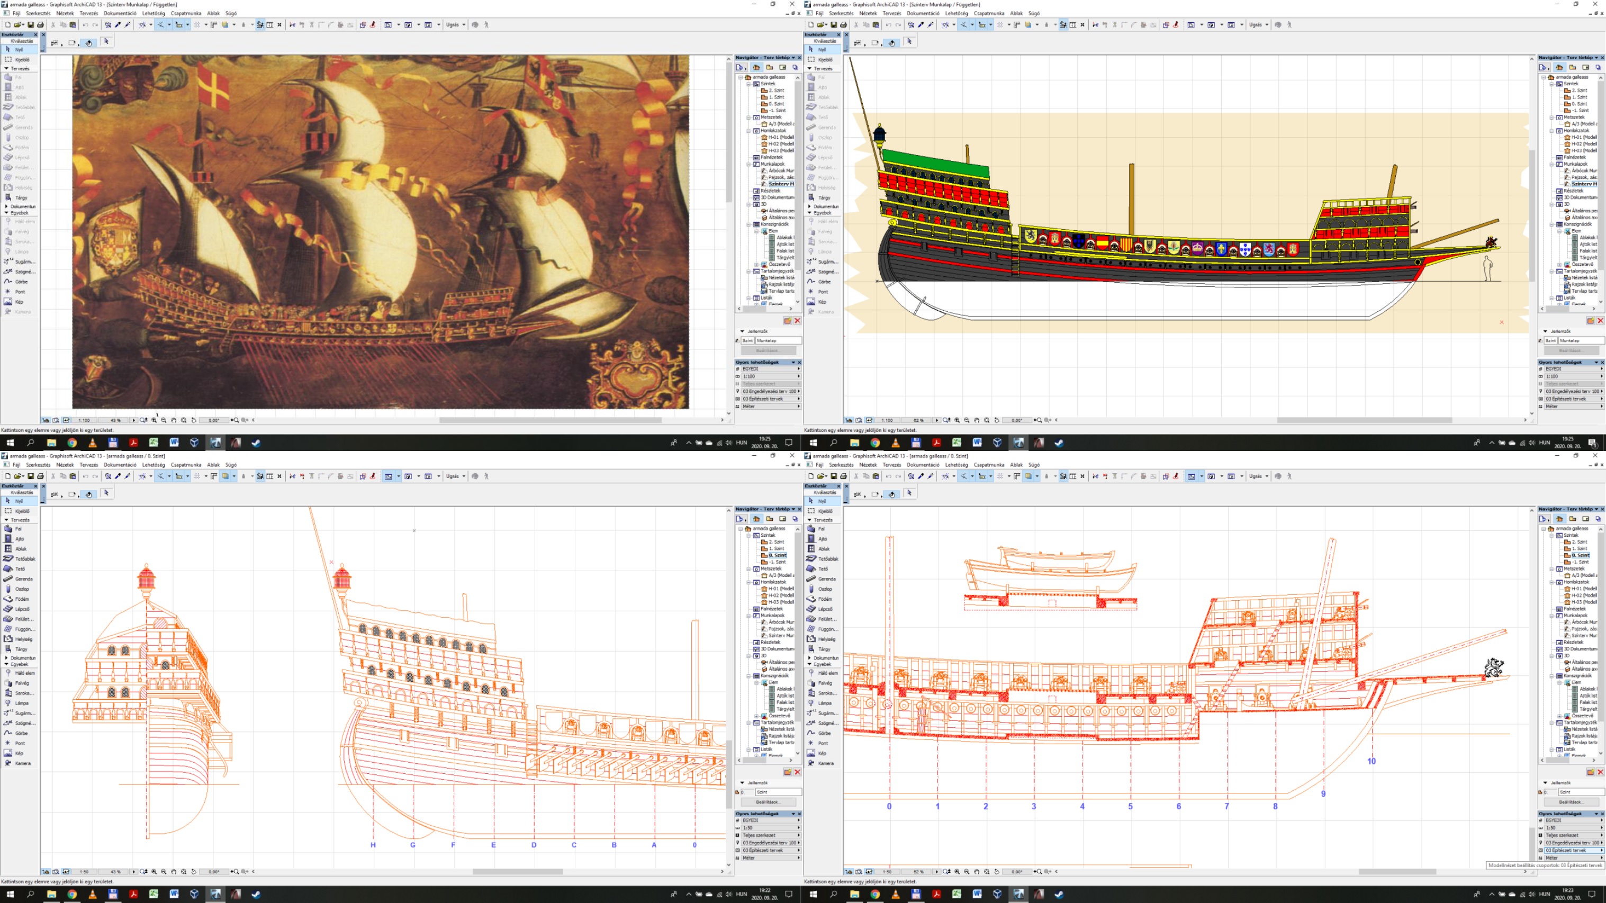Open Fájl menu in painting window
The image size is (1606, 903).
click(16, 13)
